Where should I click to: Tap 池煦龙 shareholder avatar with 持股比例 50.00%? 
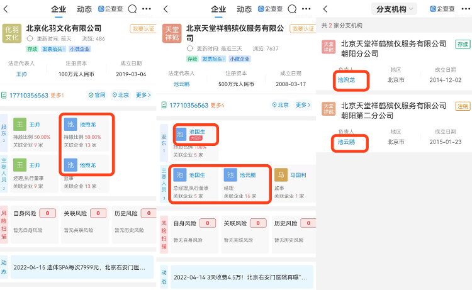point(70,125)
